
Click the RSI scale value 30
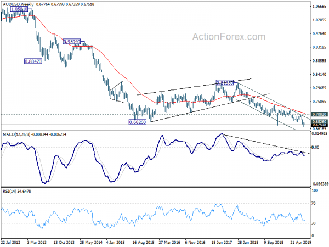[314, 223]
